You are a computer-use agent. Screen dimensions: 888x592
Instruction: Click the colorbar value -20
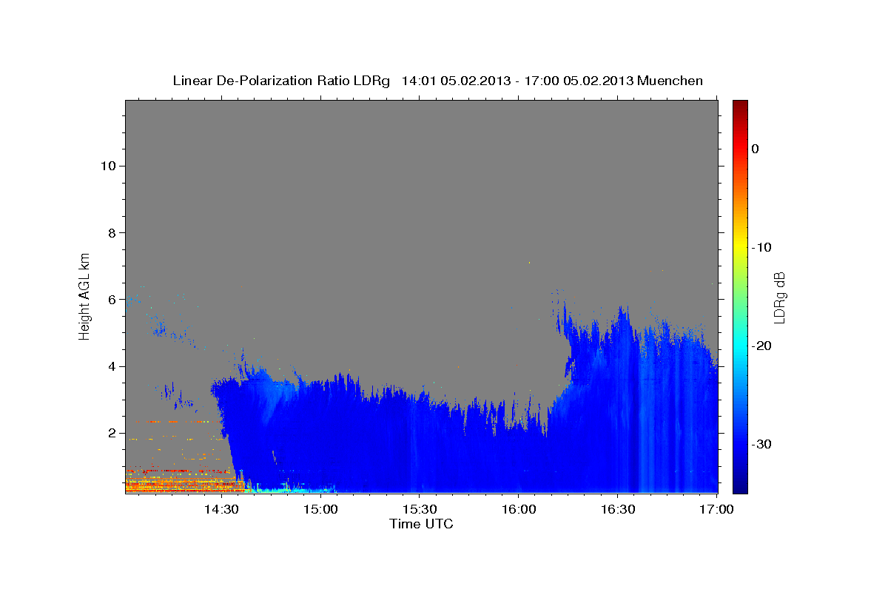point(761,346)
